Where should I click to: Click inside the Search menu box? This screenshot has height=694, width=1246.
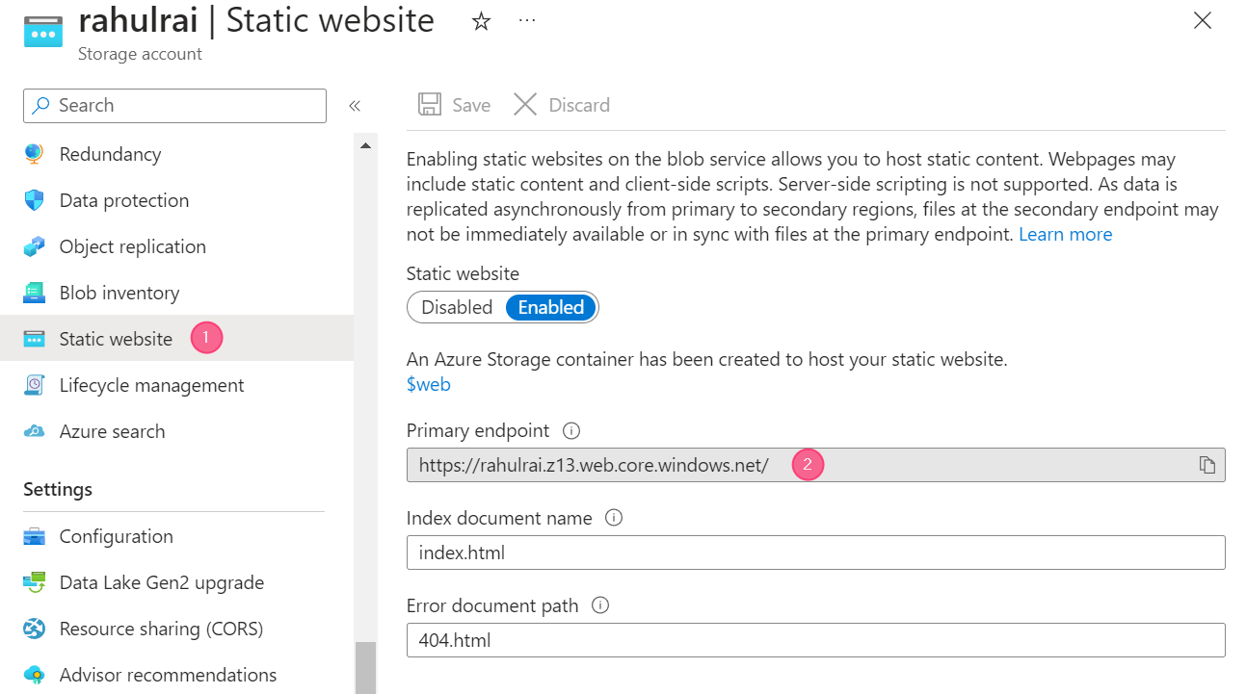pyautogui.click(x=175, y=106)
